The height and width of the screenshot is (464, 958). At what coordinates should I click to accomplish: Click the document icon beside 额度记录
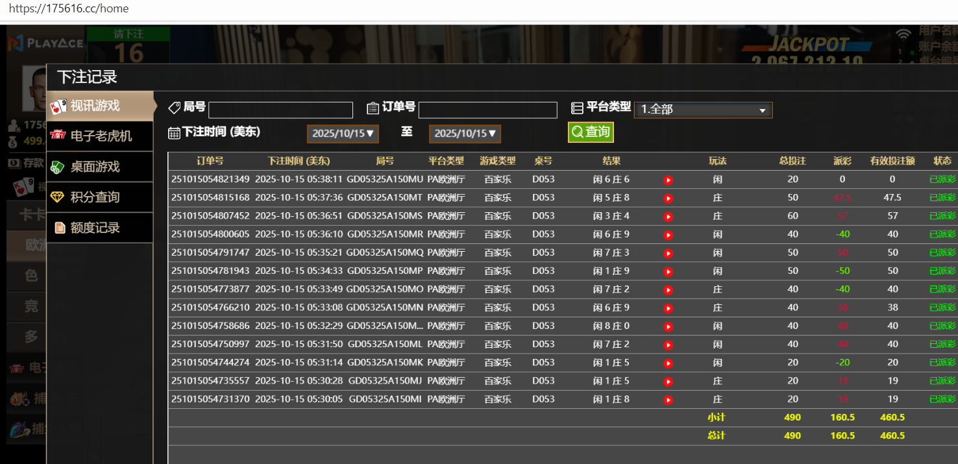pyautogui.click(x=60, y=228)
